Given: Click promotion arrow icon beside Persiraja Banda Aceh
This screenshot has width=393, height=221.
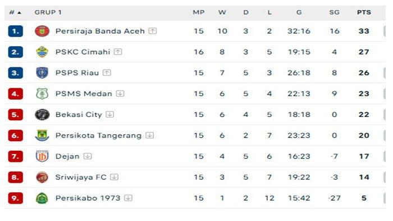Looking at the screenshot, I should point(153,31).
